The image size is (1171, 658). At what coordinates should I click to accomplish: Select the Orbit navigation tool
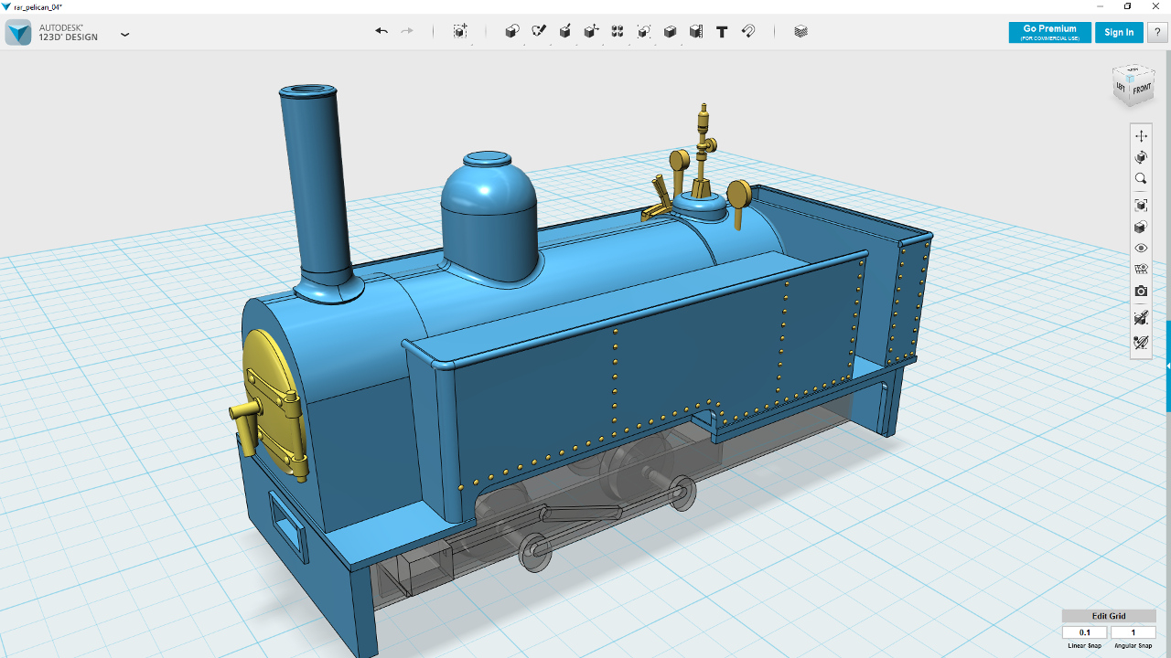[1141, 157]
